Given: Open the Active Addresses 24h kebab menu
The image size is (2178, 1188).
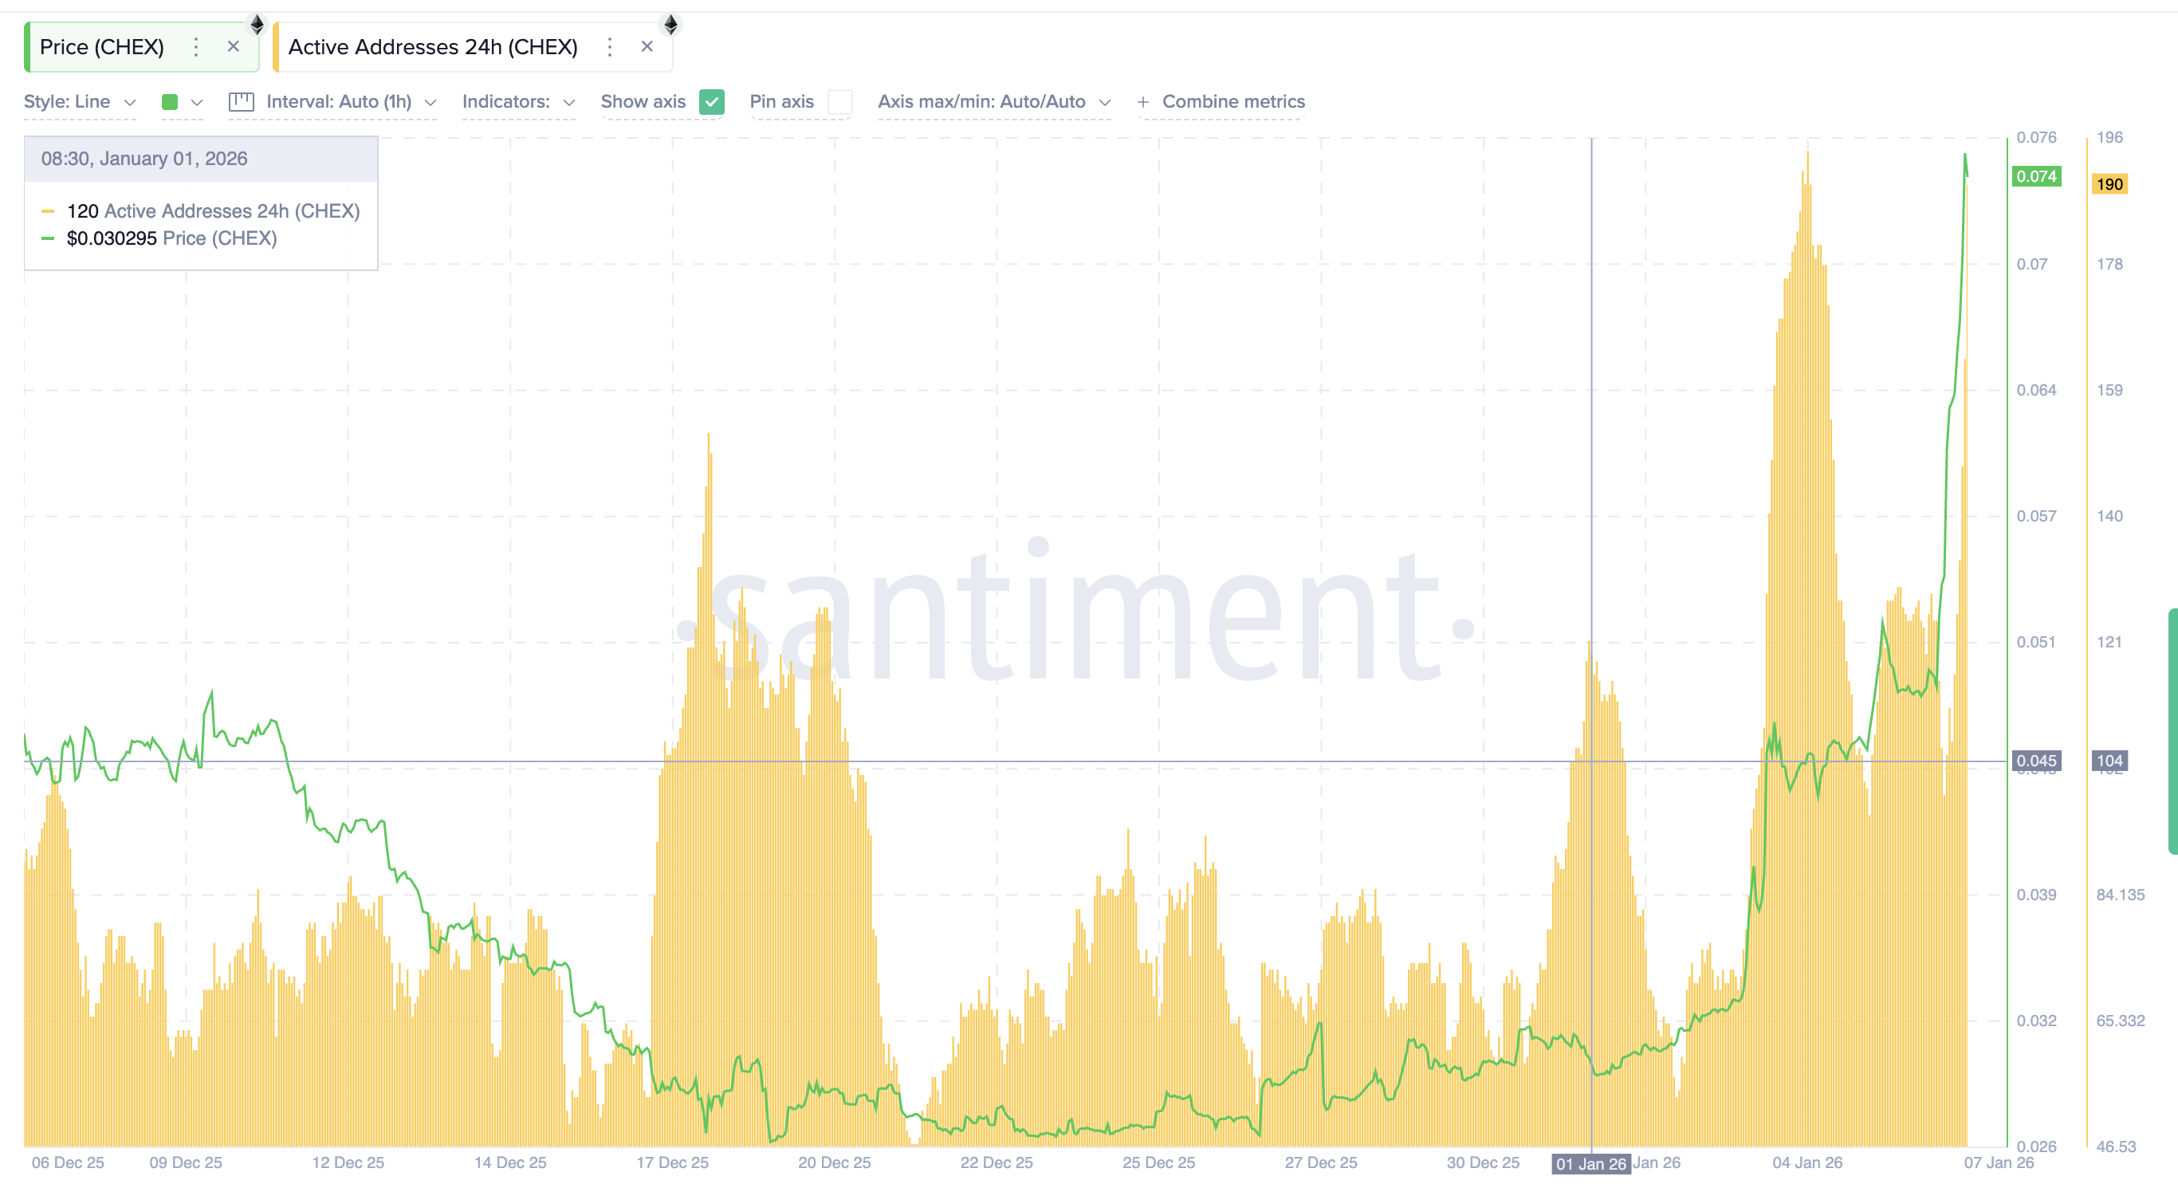Looking at the screenshot, I should pyautogui.click(x=610, y=47).
